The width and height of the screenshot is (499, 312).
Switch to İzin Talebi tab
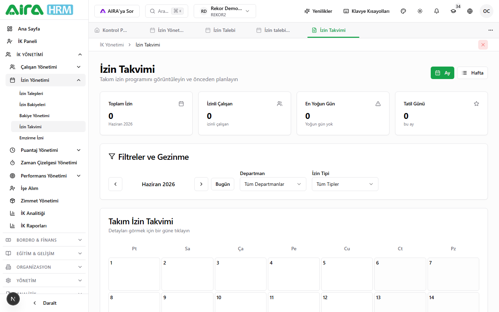[x=220, y=30]
